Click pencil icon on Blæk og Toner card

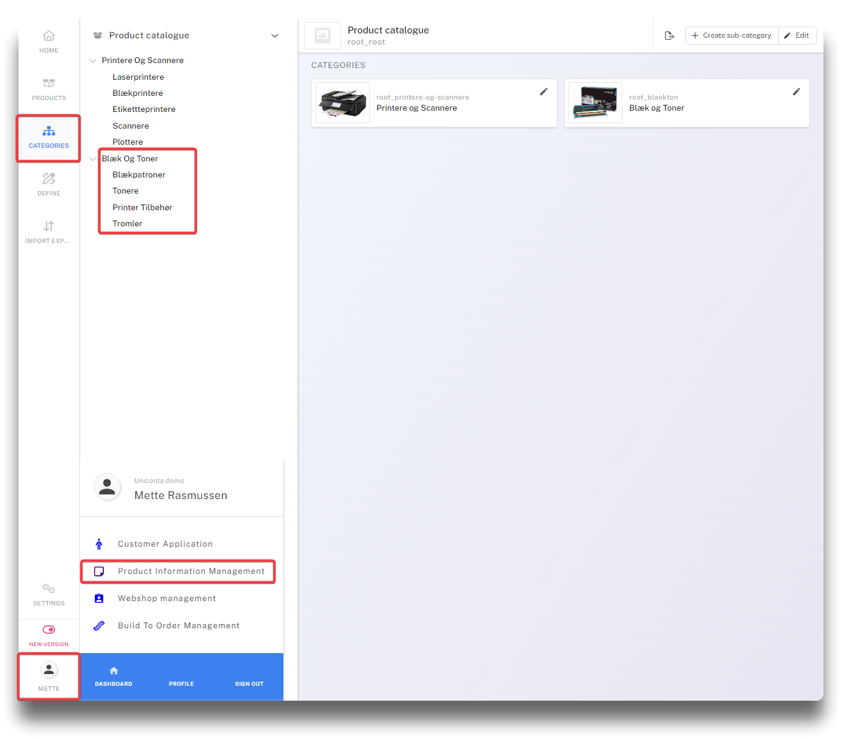[x=796, y=92]
